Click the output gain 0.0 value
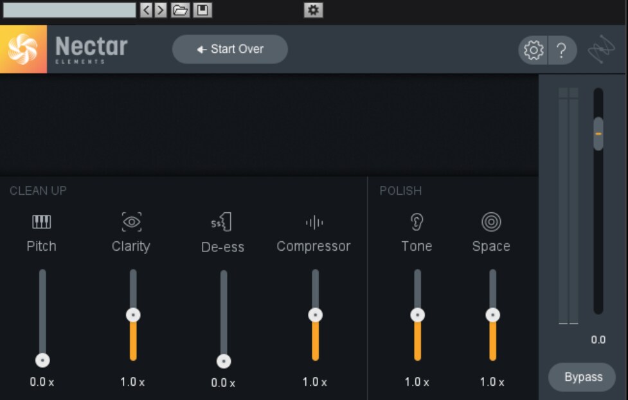This screenshot has height=400, width=628. point(598,340)
